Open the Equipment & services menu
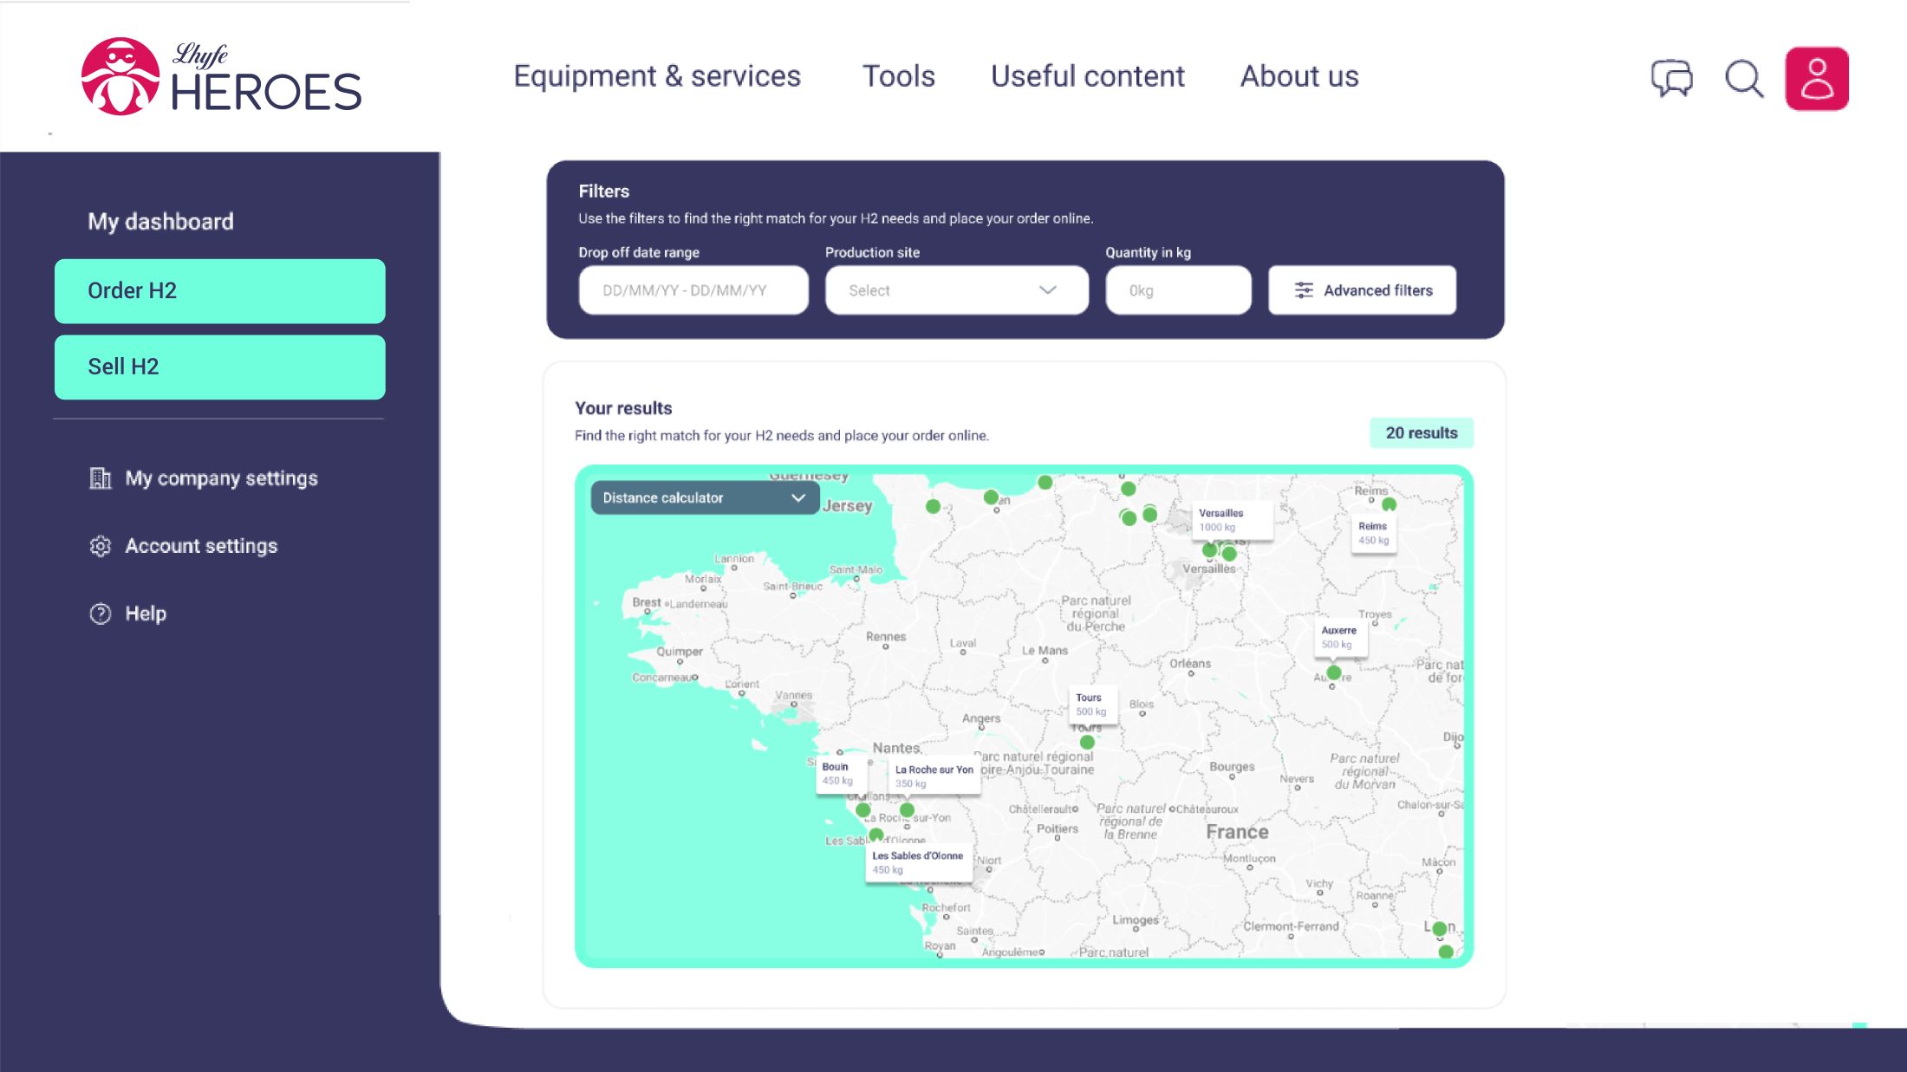This screenshot has height=1072, width=1907. coord(656,76)
